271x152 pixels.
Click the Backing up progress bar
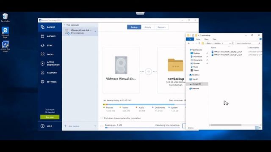(142, 128)
